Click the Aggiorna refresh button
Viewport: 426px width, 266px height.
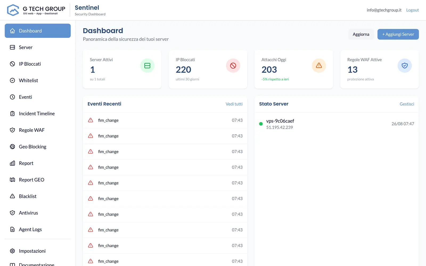tap(361, 34)
